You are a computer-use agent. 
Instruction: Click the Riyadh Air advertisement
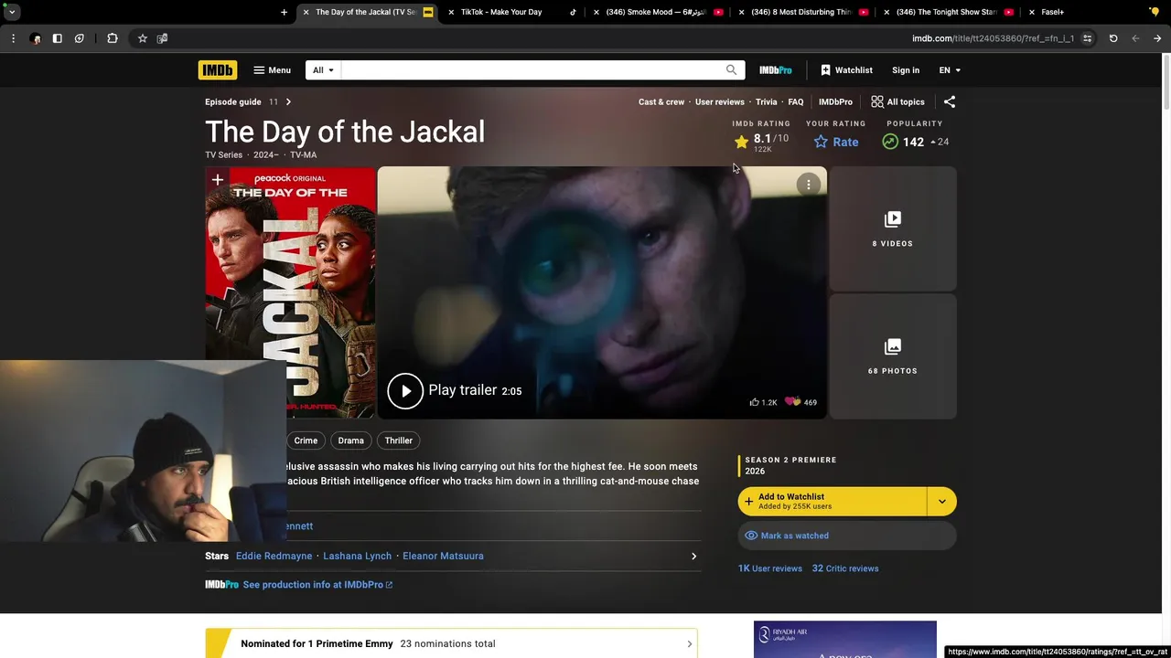pyautogui.click(x=845, y=640)
